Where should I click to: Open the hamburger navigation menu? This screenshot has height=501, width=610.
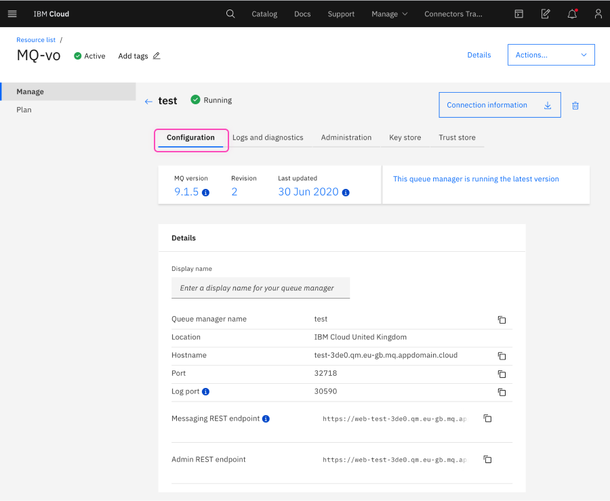pos(12,14)
